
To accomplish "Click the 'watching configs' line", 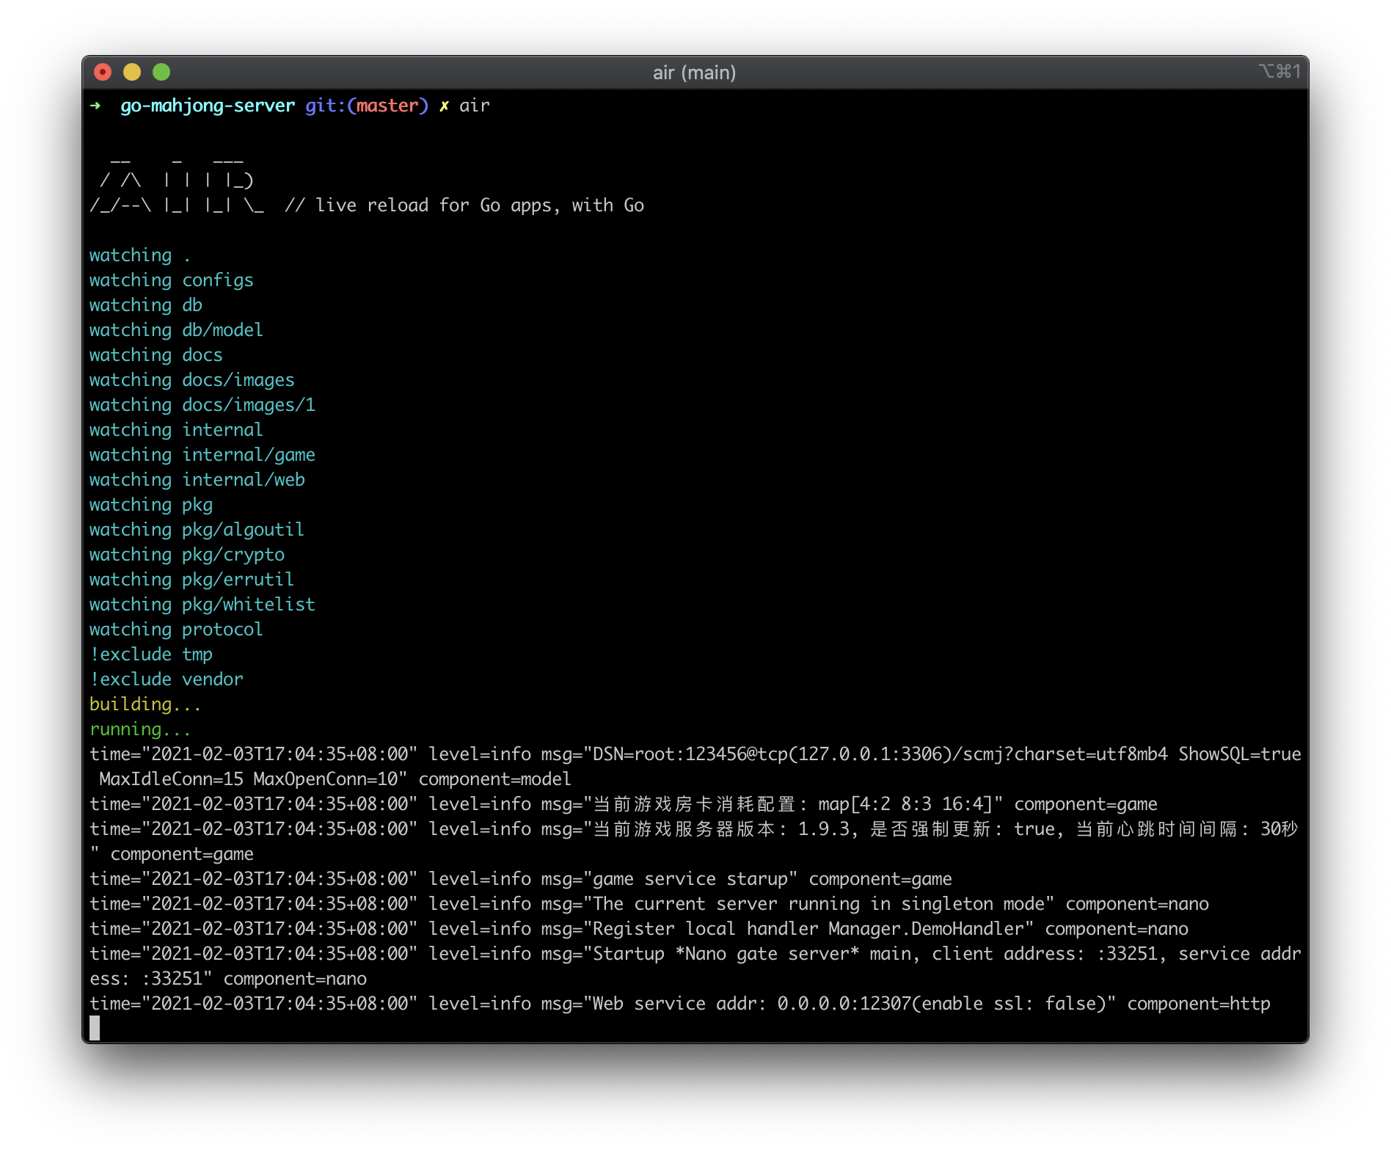I will pyautogui.click(x=172, y=280).
